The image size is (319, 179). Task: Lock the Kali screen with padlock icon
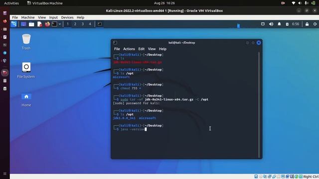tap(307, 24)
